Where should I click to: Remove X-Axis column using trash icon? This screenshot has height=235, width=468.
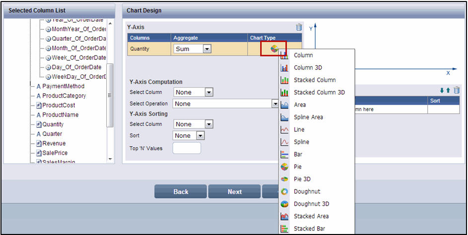pyautogui.click(x=457, y=90)
